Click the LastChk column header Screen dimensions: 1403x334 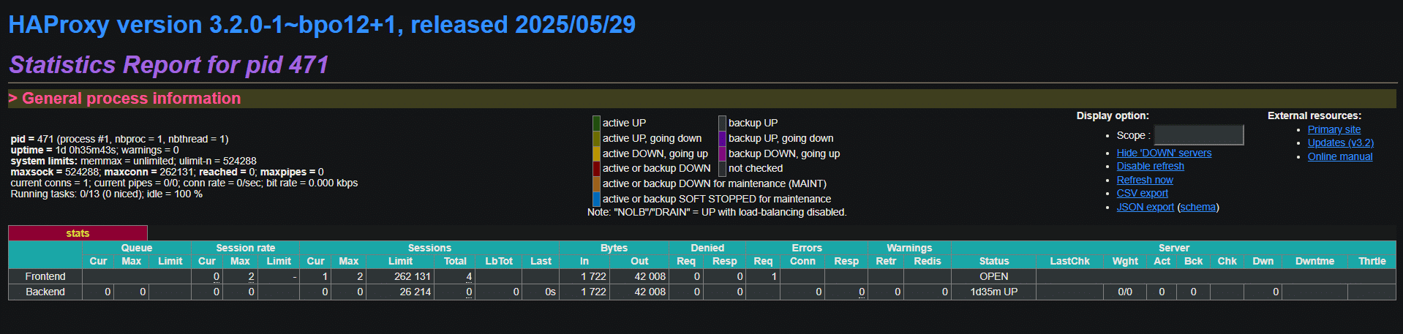[x=1069, y=261]
